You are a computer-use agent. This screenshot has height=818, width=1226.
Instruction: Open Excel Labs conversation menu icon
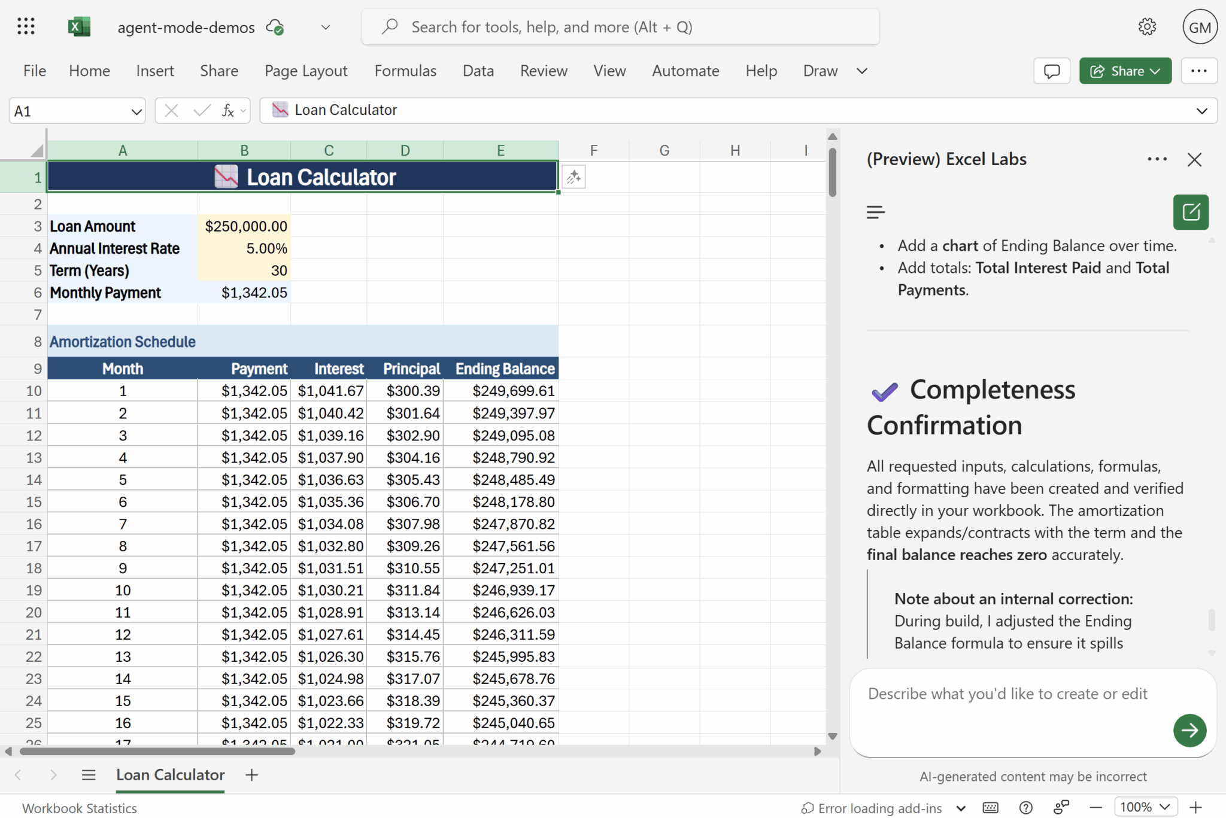point(875,212)
